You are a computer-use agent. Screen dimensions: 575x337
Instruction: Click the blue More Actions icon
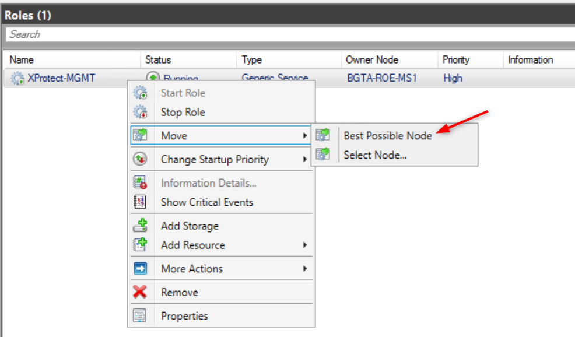pyautogui.click(x=140, y=269)
